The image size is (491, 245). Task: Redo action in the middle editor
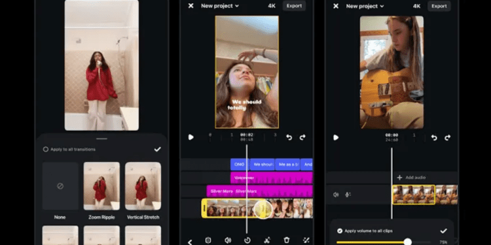click(302, 137)
